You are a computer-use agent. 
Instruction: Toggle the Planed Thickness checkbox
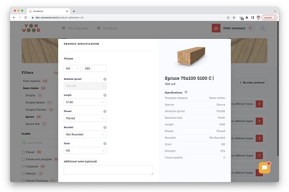tap(23, 180)
